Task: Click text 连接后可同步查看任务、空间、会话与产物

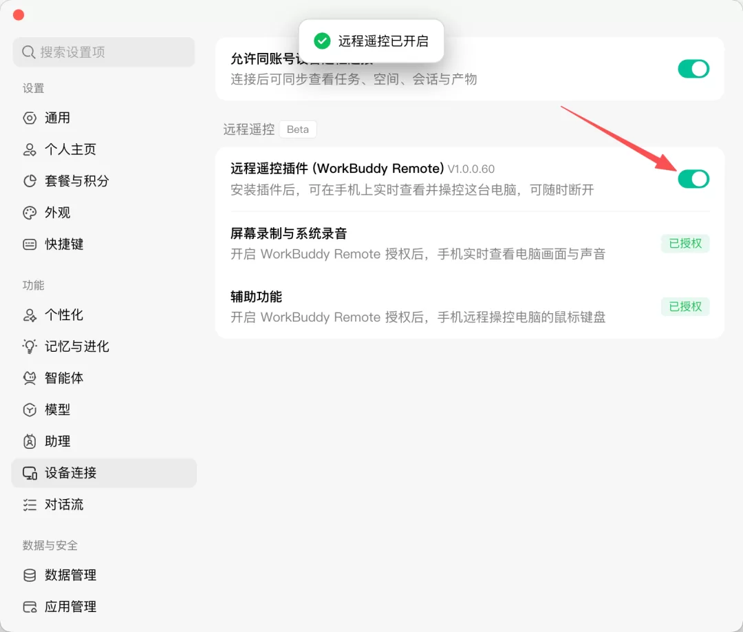Action: click(x=354, y=80)
